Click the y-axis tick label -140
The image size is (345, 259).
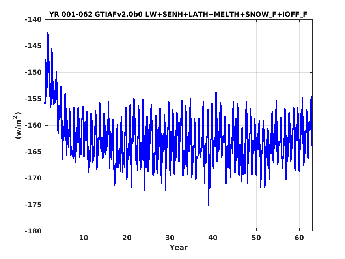tap(33, 20)
